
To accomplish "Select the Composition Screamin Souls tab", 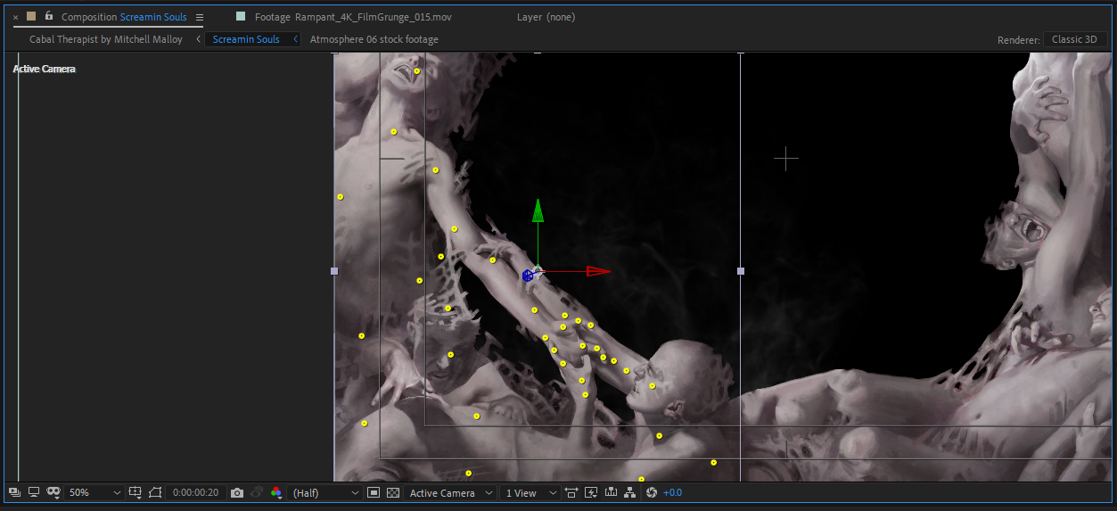I will coord(124,17).
